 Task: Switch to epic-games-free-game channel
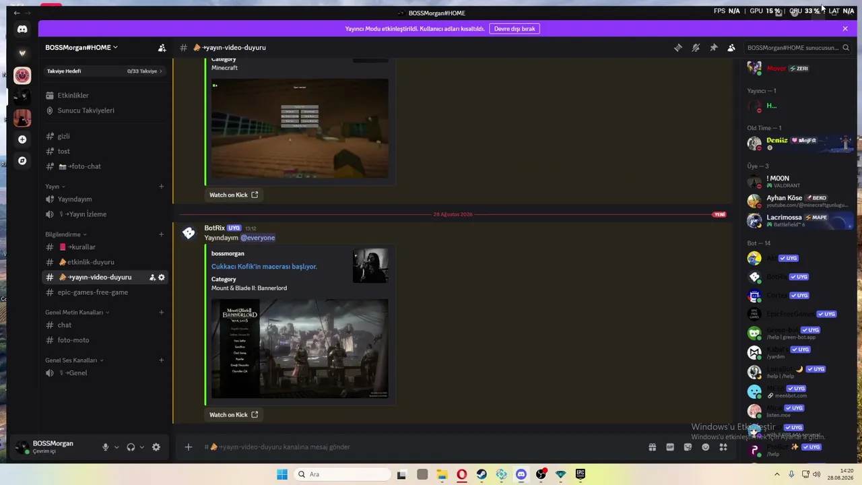pyautogui.click(x=104, y=292)
